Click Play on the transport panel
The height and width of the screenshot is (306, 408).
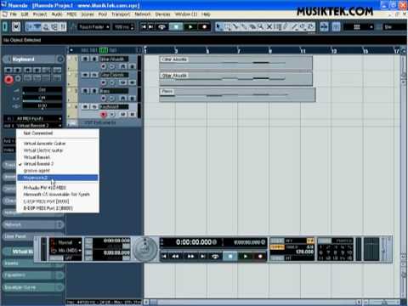pos(245,257)
